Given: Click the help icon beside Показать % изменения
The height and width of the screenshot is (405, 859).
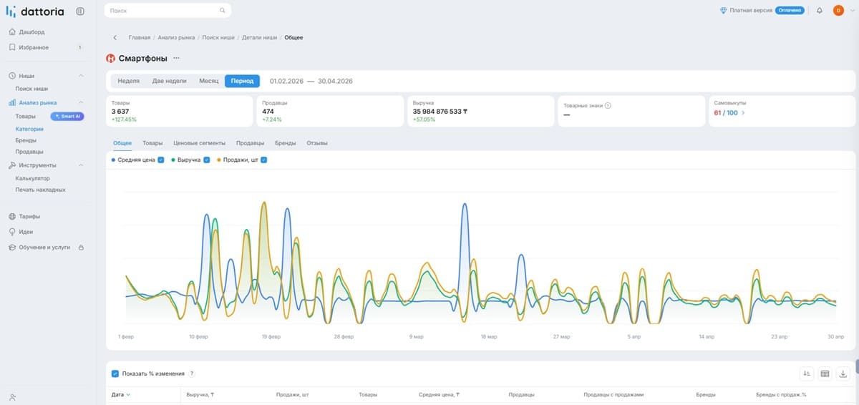Looking at the screenshot, I should point(191,374).
